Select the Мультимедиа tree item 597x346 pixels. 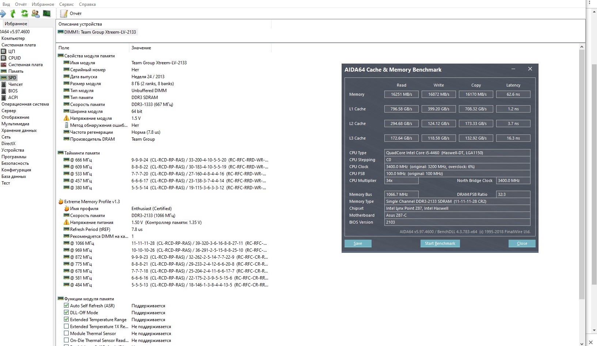coord(15,124)
